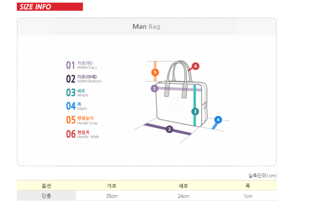Viewport: 325px width, 206px height.
Task: Click the blue number 4 depth marker
Action: (218, 120)
